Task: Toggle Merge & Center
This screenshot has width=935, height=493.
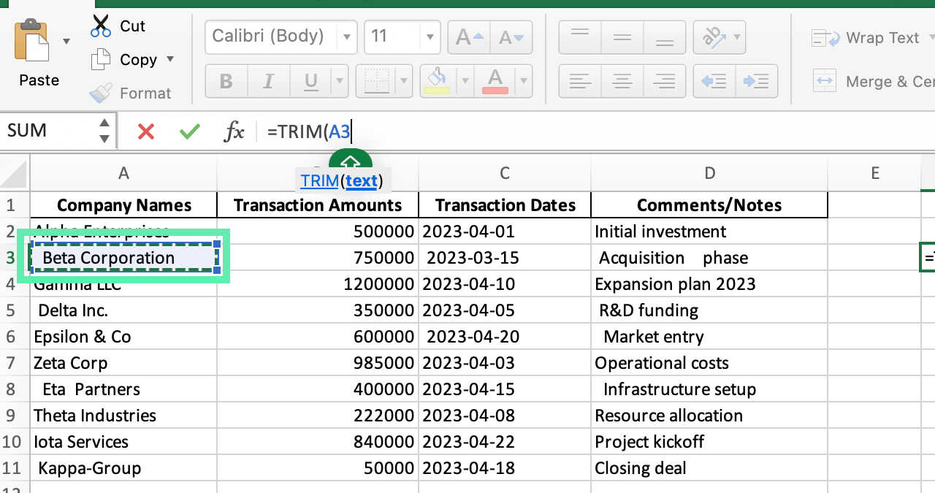Action: click(873, 82)
